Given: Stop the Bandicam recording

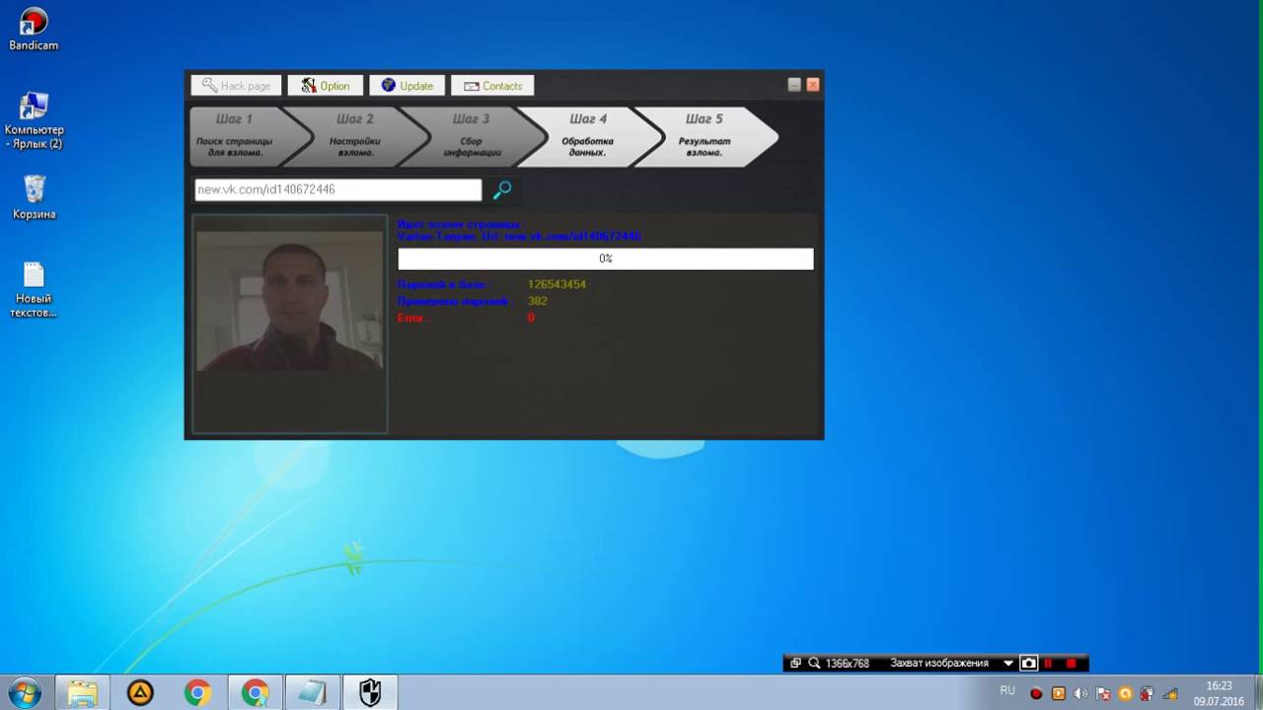Looking at the screenshot, I should (1072, 664).
